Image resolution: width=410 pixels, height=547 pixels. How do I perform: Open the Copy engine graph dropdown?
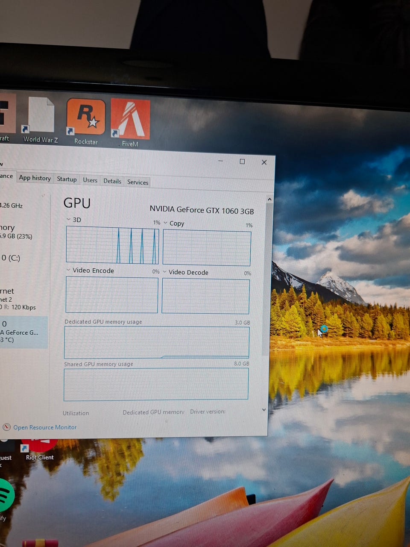(165, 223)
